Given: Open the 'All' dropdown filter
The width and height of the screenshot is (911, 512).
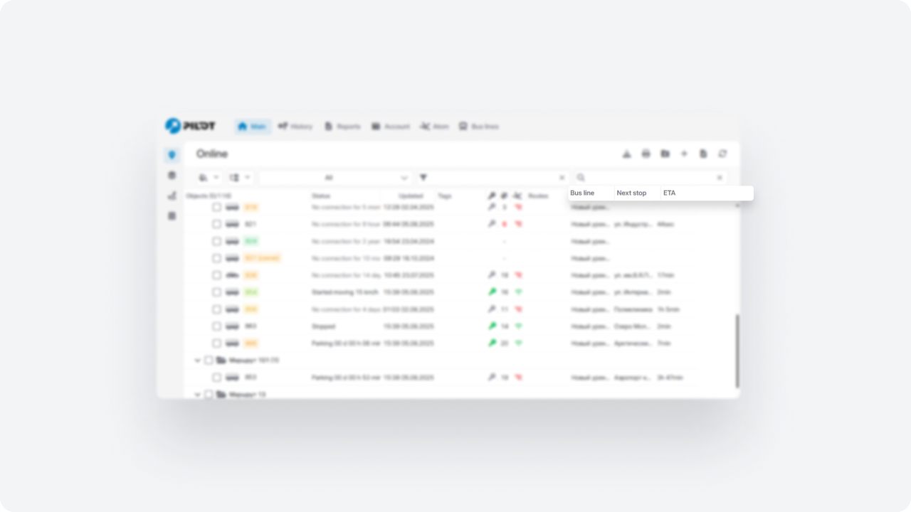Looking at the screenshot, I should [x=335, y=178].
